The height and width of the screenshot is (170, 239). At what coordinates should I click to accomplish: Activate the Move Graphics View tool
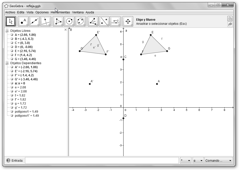128,21
